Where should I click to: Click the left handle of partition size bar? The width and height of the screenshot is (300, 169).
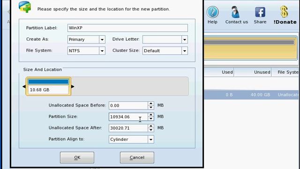(24, 86)
